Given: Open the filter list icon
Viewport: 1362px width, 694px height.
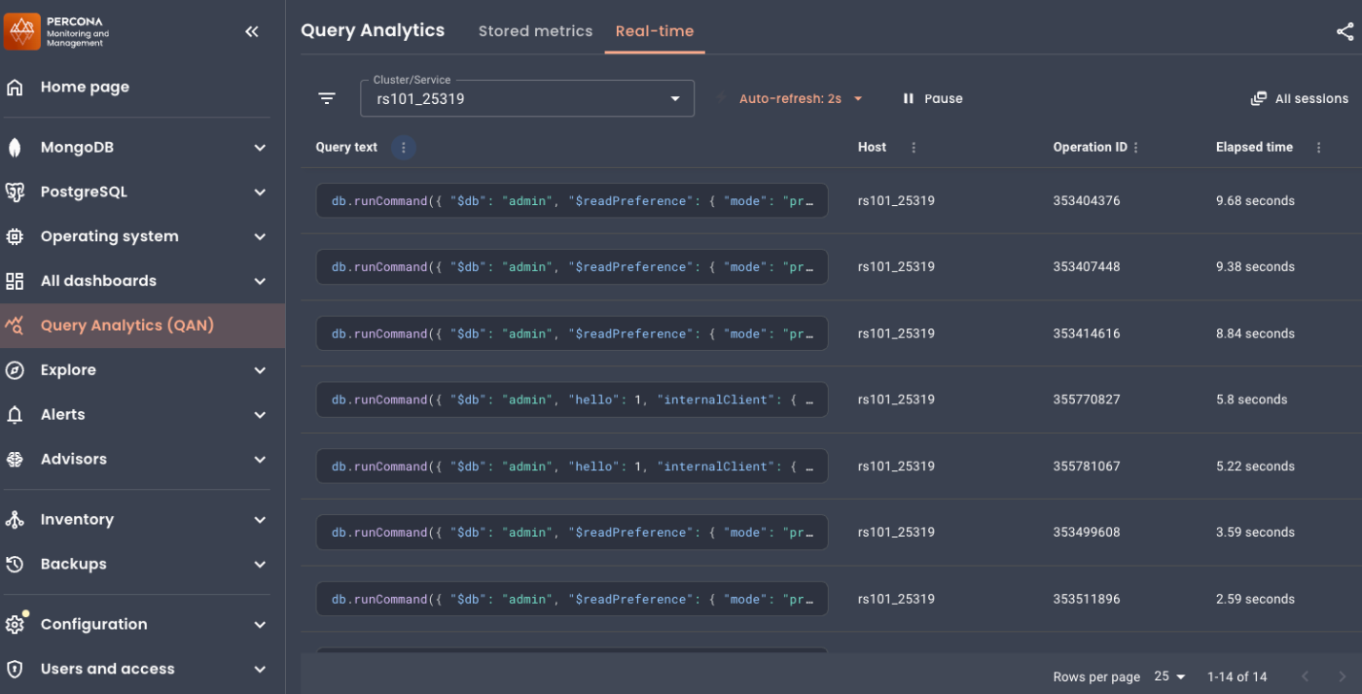Looking at the screenshot, I should coord(327,98).
